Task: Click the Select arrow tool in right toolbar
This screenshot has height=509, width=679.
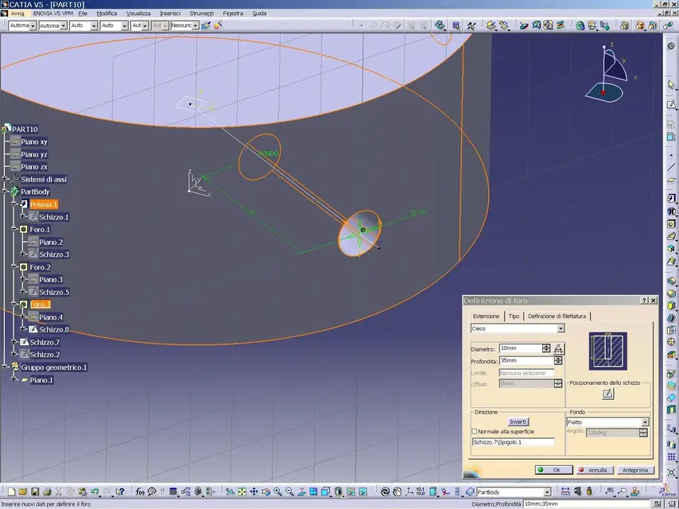Action: [x=671, y=84]
